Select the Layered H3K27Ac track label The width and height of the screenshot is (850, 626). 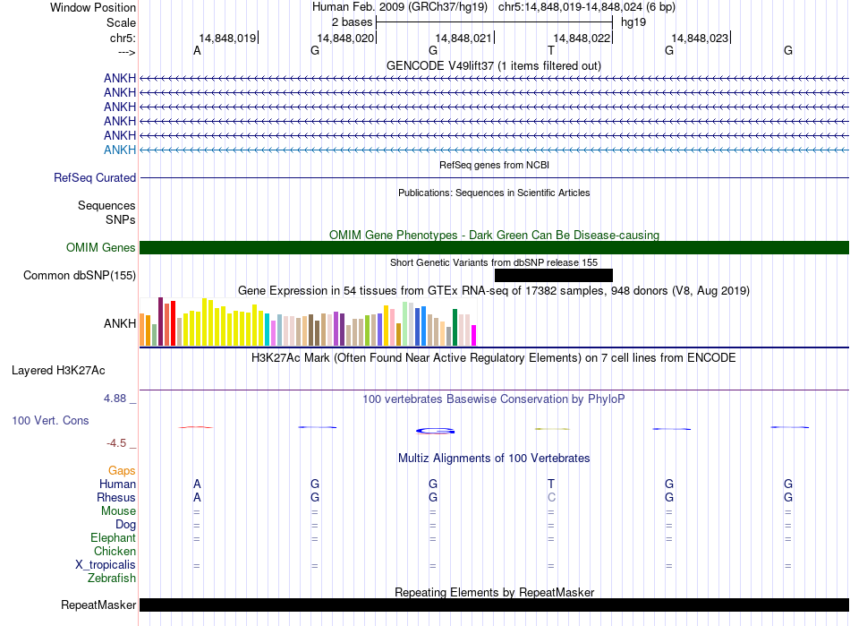tap(58, 371)
